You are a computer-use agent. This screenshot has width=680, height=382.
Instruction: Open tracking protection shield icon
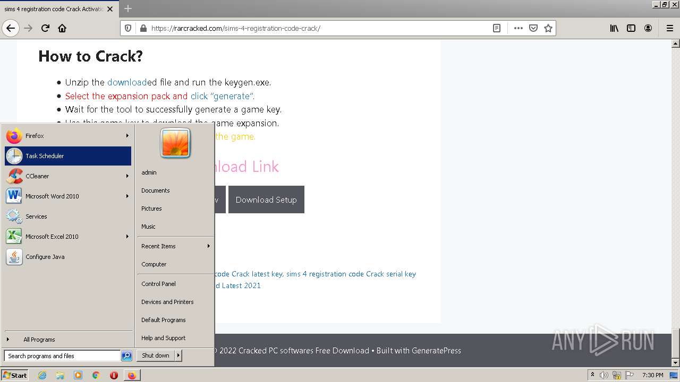coord(128,28)
